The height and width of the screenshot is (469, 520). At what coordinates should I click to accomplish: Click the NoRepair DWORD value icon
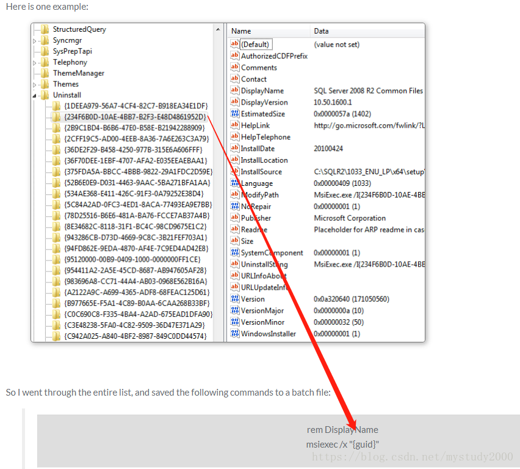coord(235,206)
